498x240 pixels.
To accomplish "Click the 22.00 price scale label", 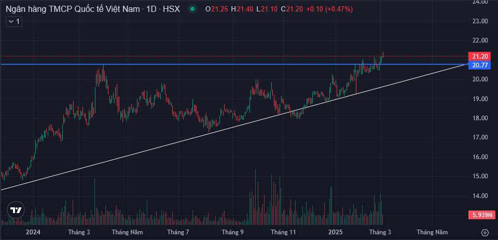I will point(480,40).
